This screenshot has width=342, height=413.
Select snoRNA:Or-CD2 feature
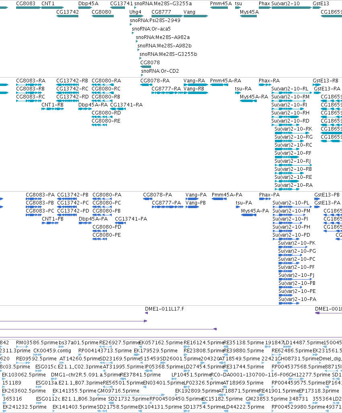[142, 75]
